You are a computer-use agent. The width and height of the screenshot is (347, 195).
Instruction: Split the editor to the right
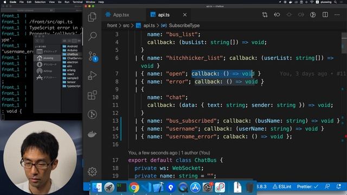(325, 15)
